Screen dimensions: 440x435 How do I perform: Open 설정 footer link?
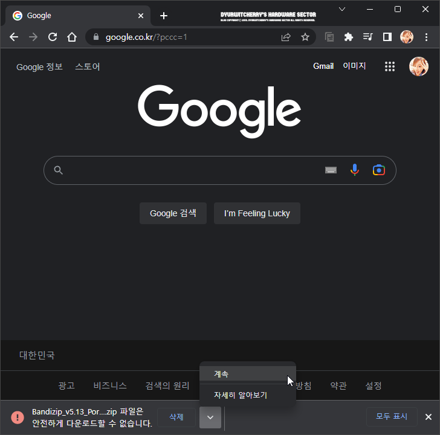click(x=374, y=385)
